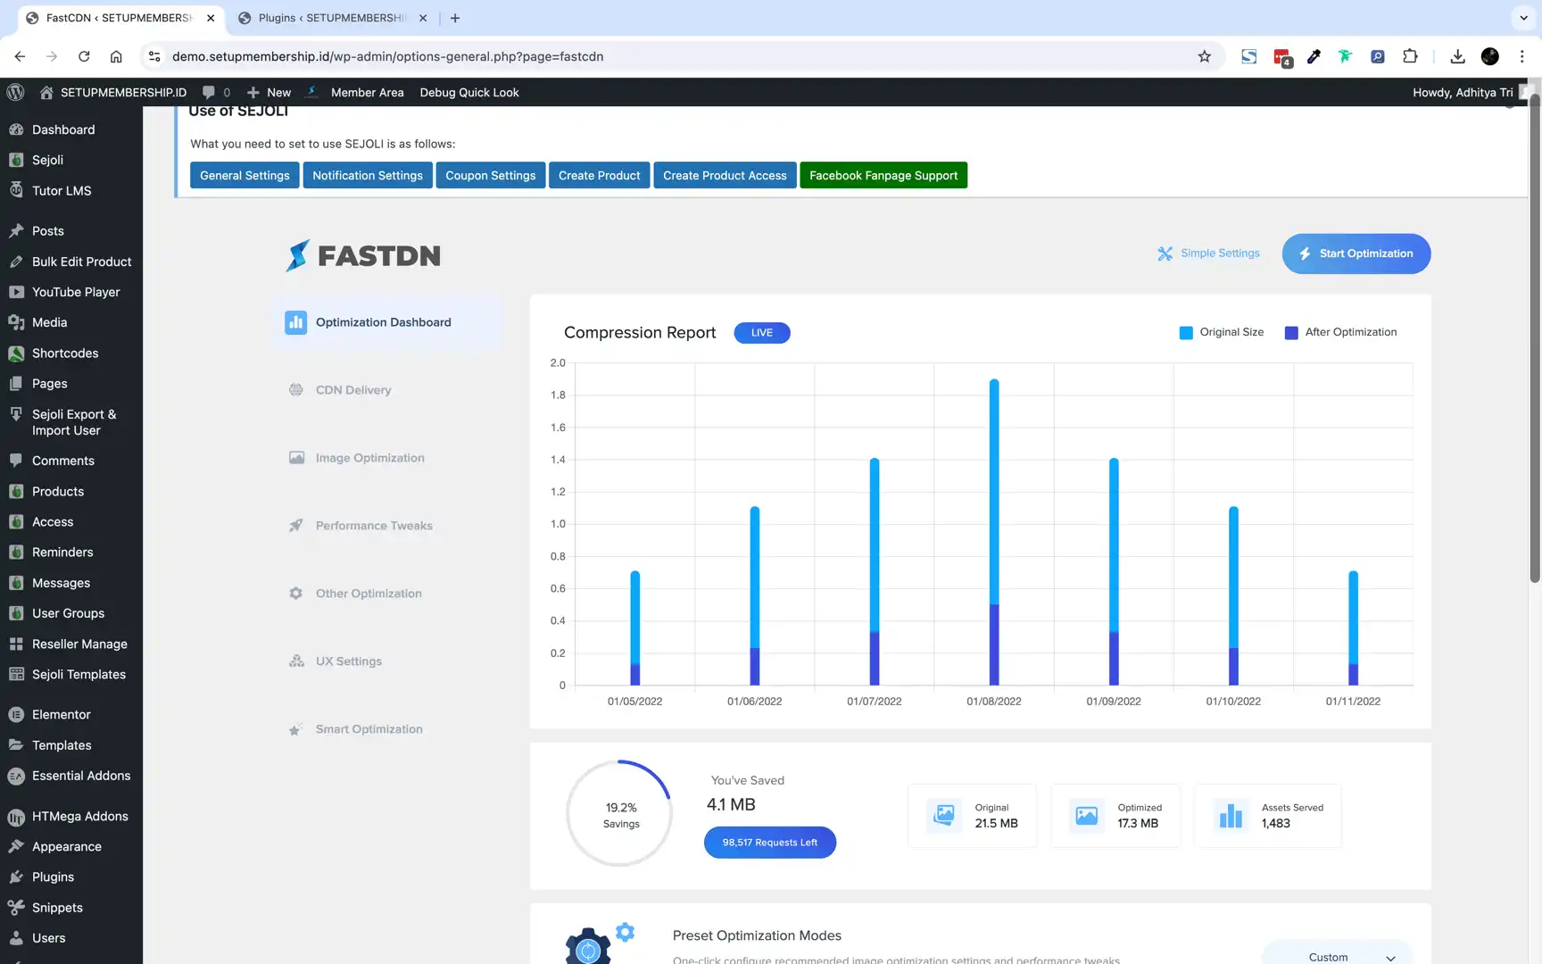Screen dimensions: 1542x964
Task: Toggle Original Size legend swatch
Action: [x=1186, y=332]
